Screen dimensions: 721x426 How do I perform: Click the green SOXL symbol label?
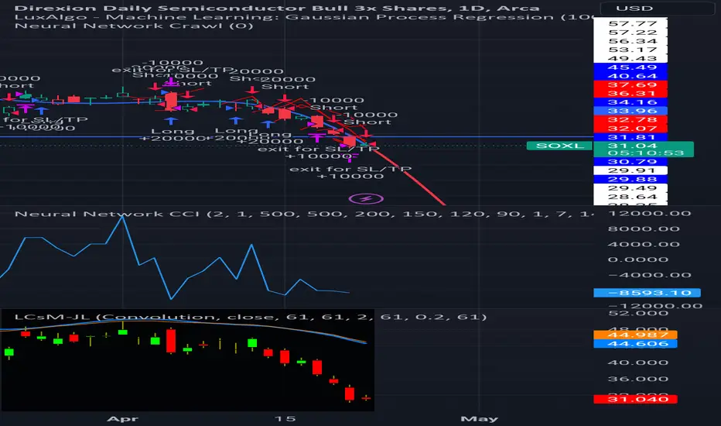pyautogui.click(x=559, y=146)
